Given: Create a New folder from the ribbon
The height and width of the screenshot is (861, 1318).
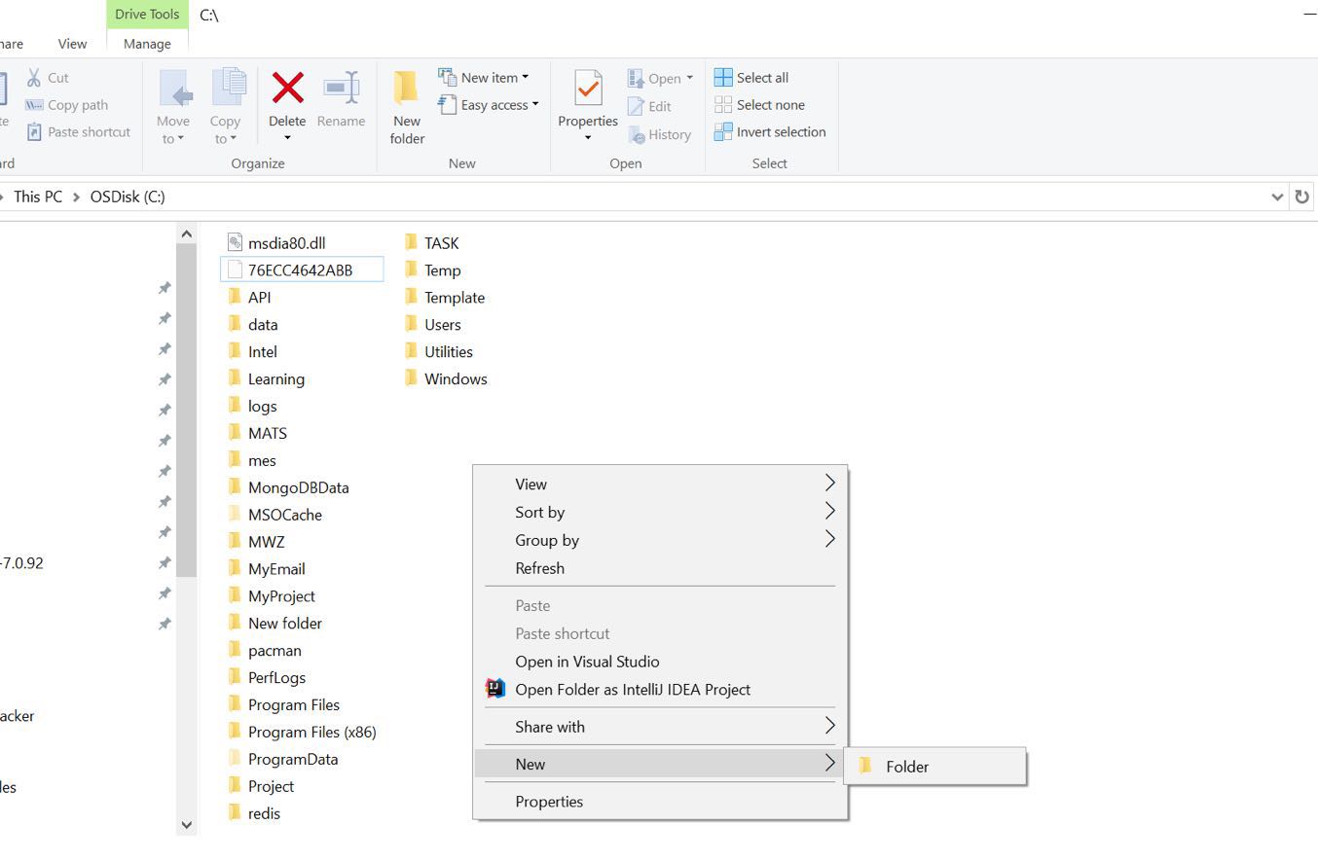Looking at the screenshot, I should click(407, 108).
